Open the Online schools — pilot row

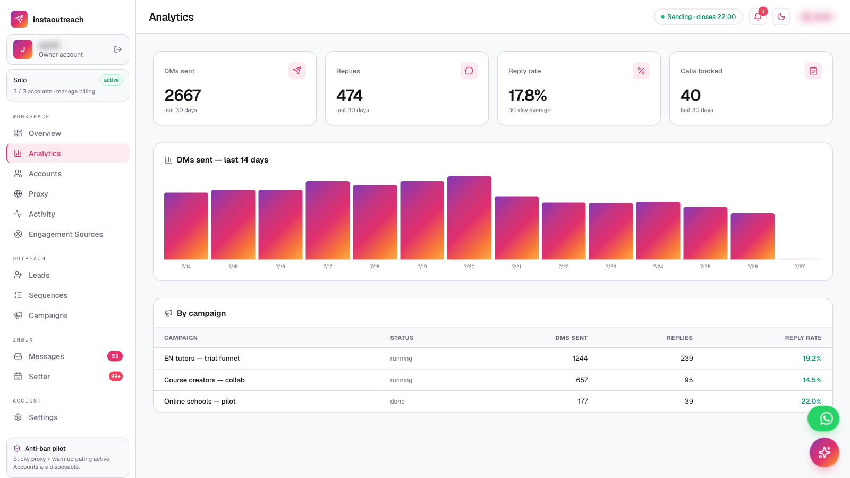coord(493,402)
